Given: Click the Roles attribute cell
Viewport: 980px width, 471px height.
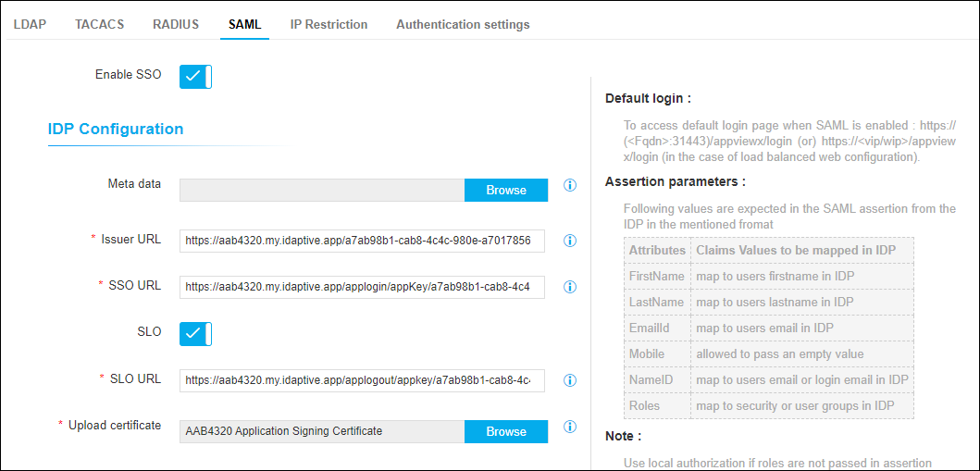Looking at the screenshot, I should pos(657,406).
